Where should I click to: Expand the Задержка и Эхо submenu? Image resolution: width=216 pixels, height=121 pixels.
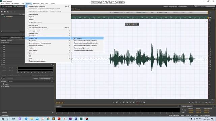(x=48, y=33)
